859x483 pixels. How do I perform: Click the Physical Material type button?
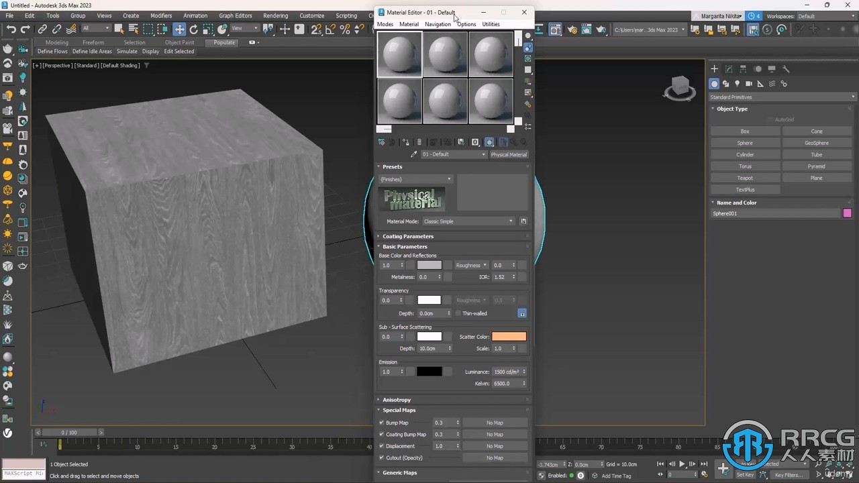pyautogui.click(x=509, y=154)
